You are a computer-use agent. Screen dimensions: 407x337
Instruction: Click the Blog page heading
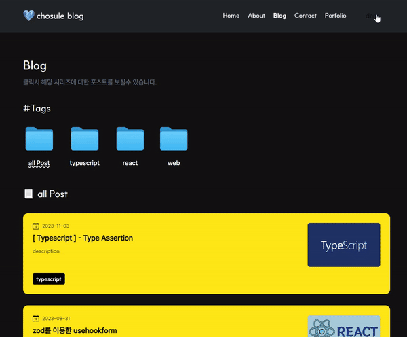[35, 65]
